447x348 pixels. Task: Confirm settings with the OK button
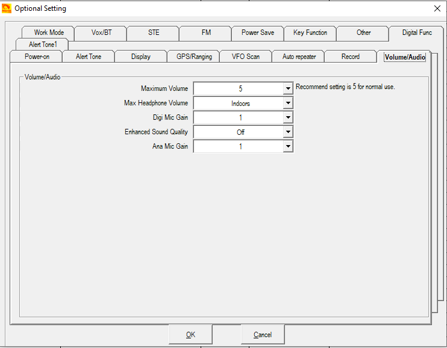[x=190, y=334]
